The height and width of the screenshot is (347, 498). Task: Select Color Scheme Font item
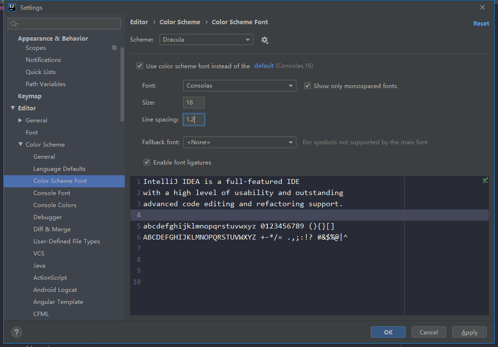64,181
